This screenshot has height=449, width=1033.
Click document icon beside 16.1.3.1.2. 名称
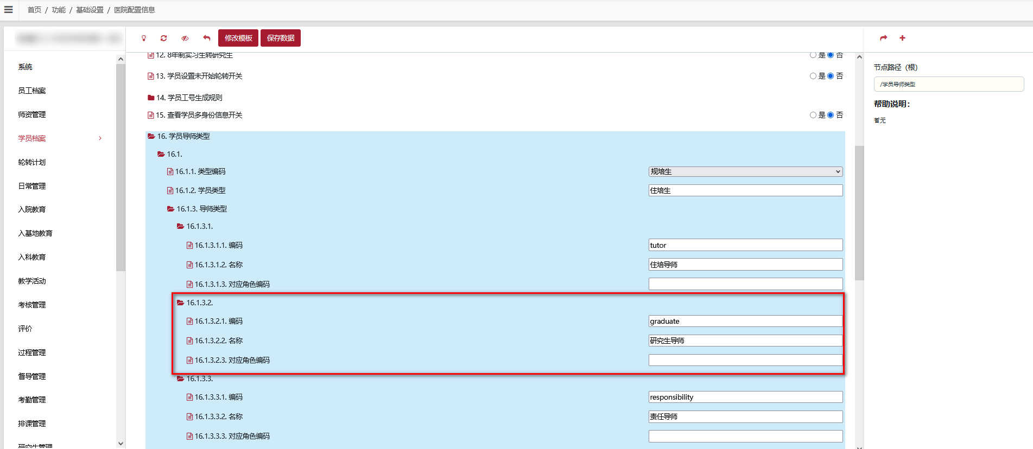[189, 265]
